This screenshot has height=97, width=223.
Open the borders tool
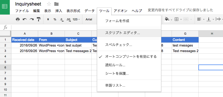pyautogui.click(x=176, y=19)
